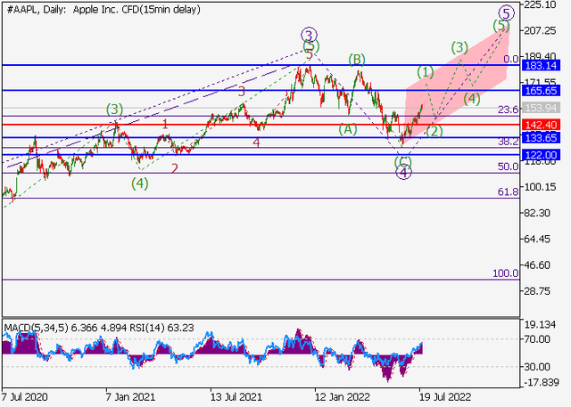
Task: Click the red wave 3 label
Action: 242,92
